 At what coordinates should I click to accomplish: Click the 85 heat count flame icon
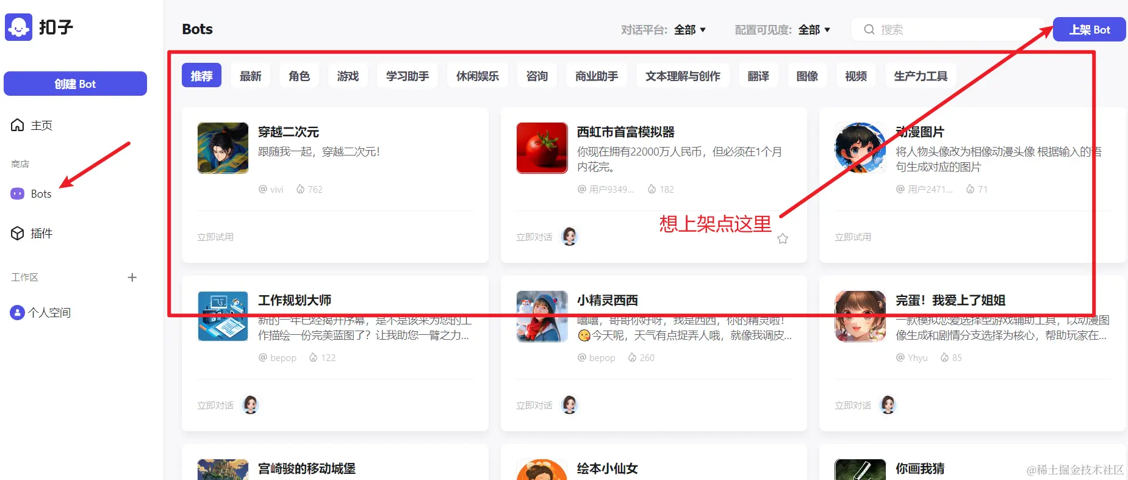pos(944,357)
